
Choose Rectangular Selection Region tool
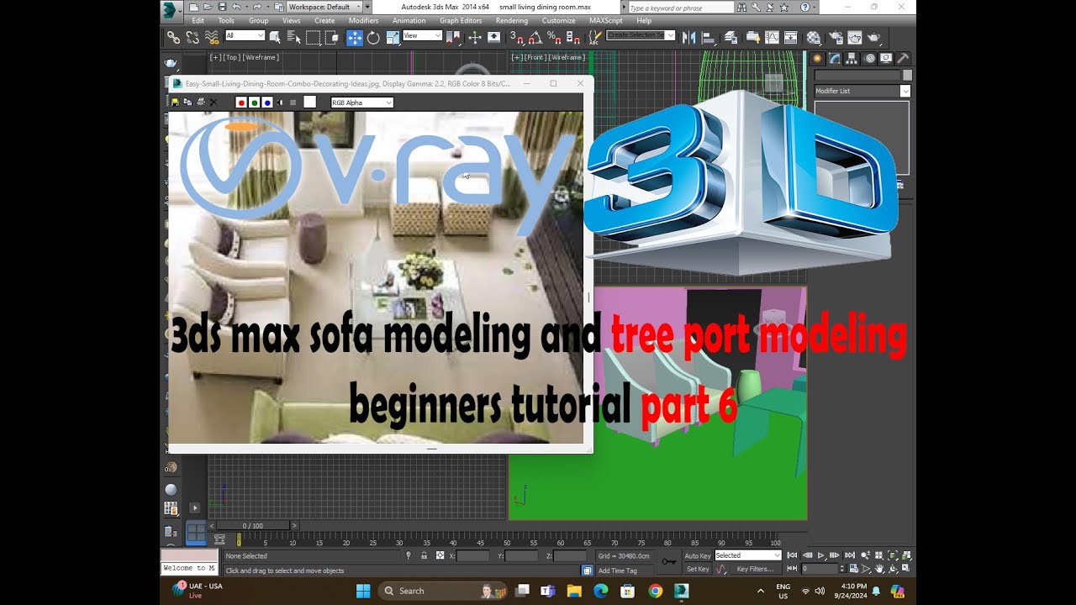[314, 37]
